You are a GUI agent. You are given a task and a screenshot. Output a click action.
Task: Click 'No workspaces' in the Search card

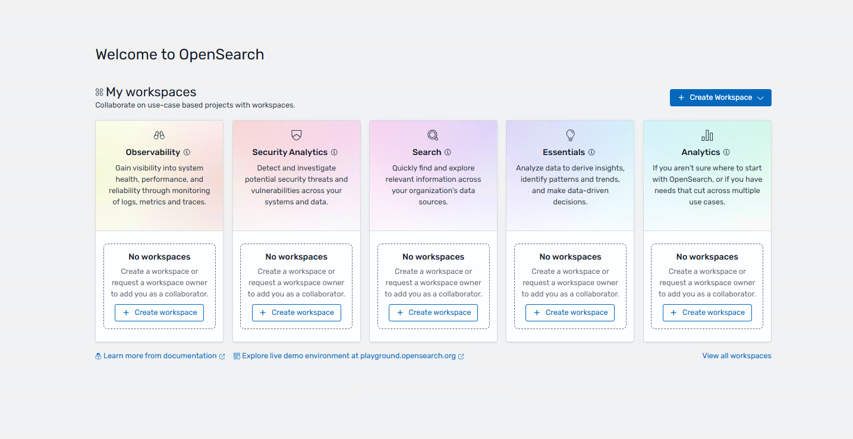[x=433, y=257]
